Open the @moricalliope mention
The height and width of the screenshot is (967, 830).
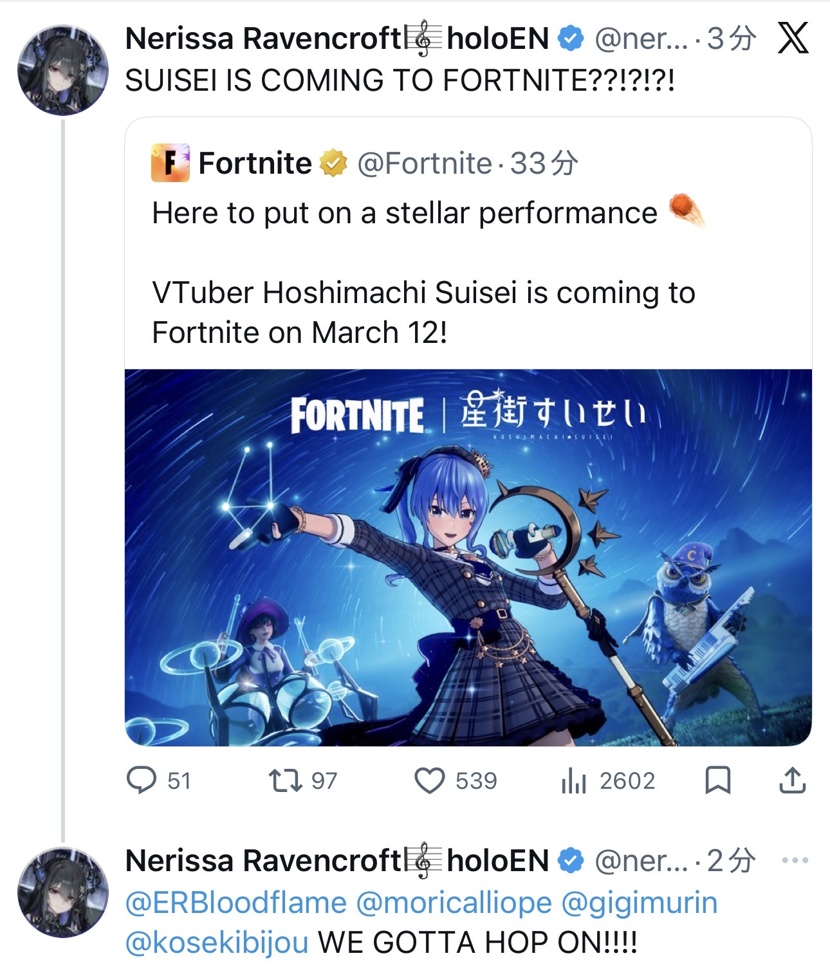point(454,903)
